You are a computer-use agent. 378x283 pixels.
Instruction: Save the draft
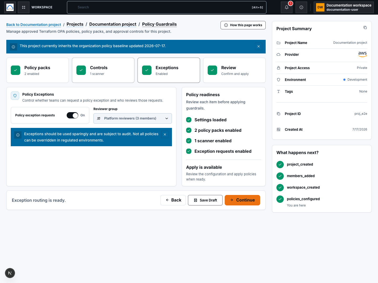tap(205, 200)
